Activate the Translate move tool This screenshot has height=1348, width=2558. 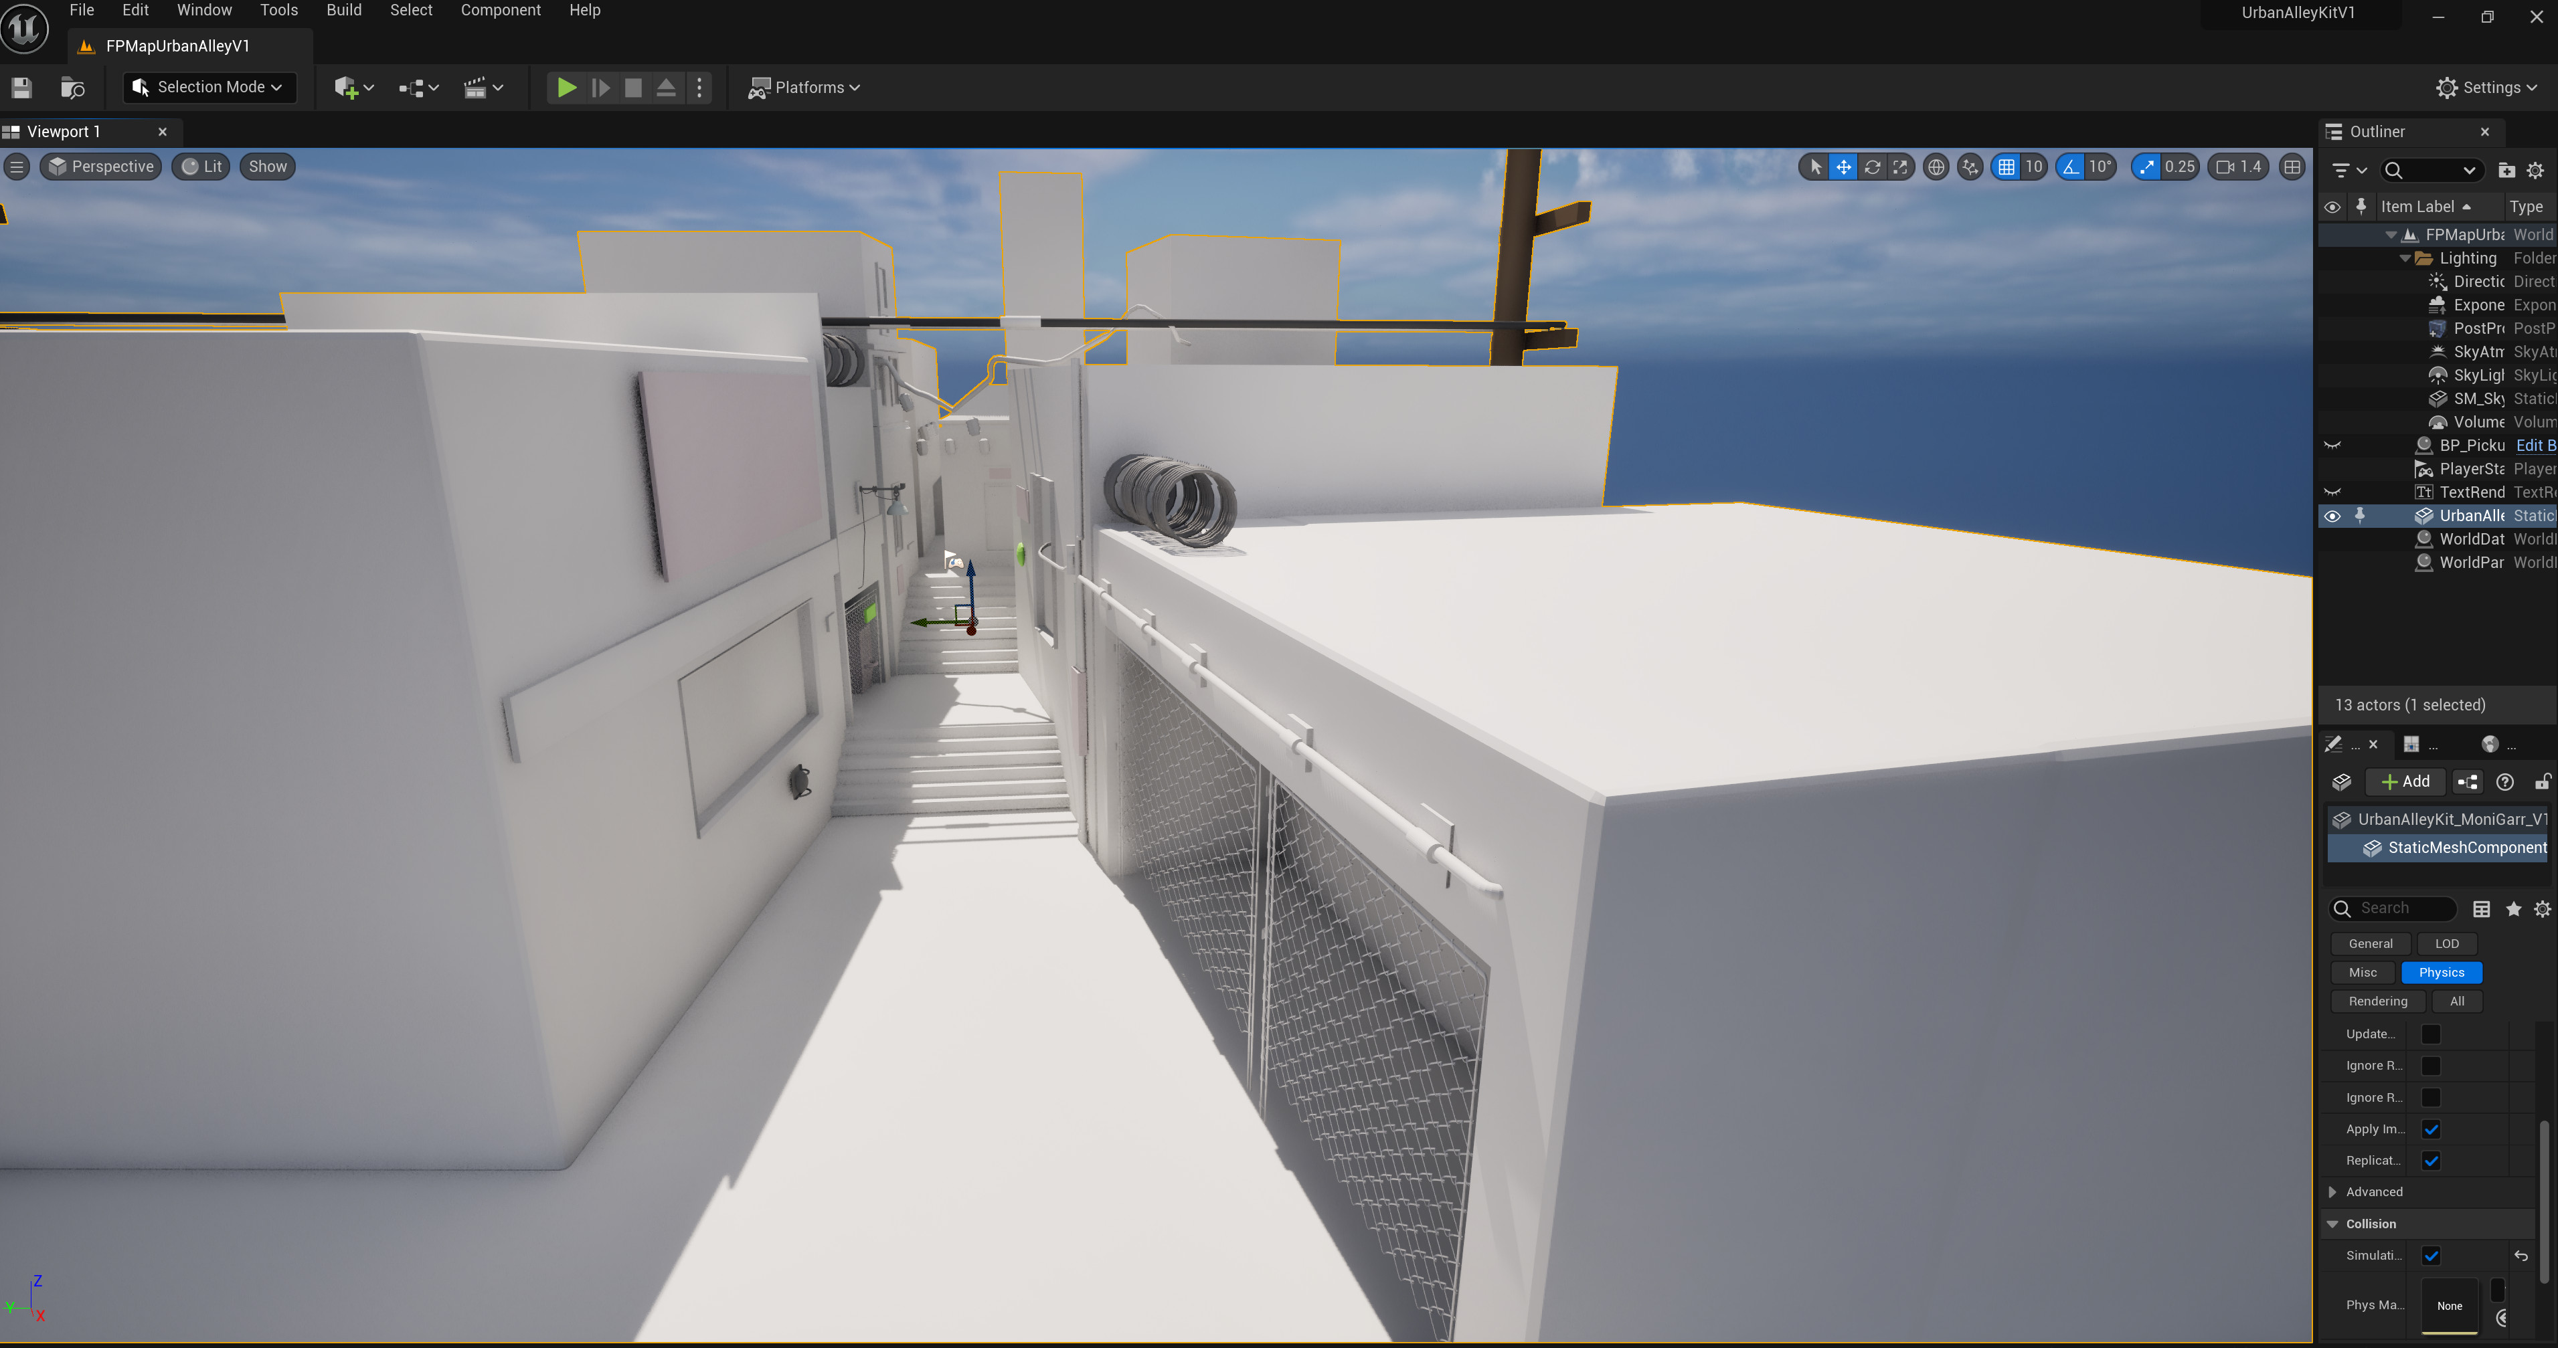1843,167
